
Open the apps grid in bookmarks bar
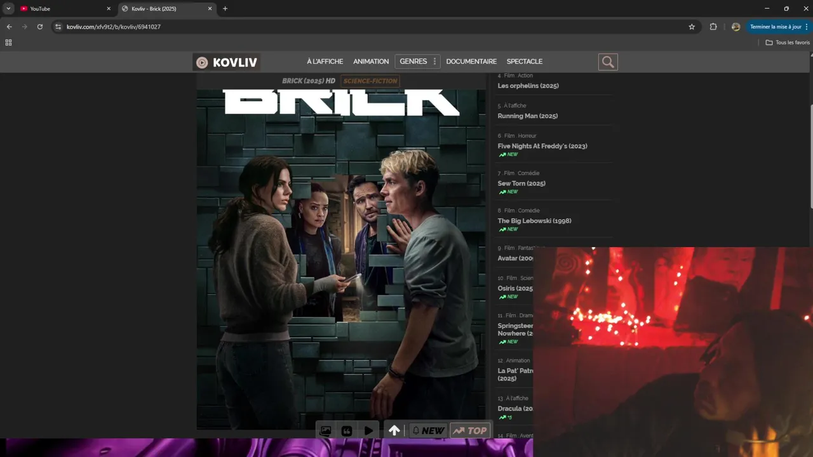tap(8, 43)
